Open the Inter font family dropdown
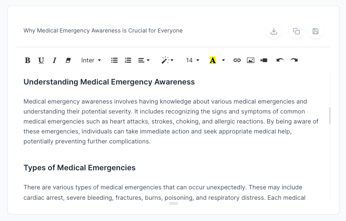 tap(91, 60)
